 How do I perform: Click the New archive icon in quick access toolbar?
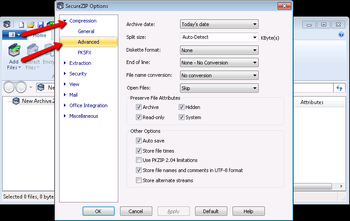click(21, 25)
